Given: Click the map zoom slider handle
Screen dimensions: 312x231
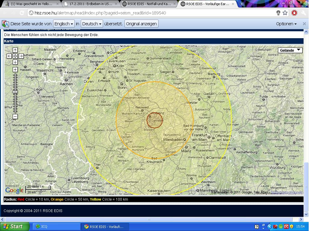Looking at the screenshot, I should pyautogui.click(x=15, y=92).
